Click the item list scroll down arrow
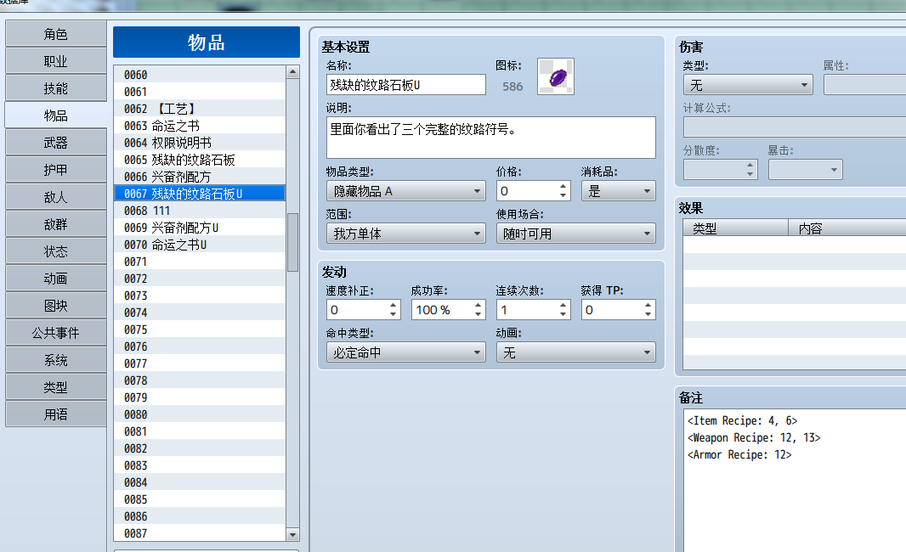 (x=293, y=535)
